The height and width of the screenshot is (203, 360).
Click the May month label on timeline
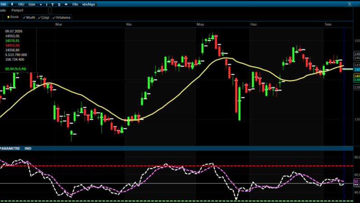(x=200, y=24)
